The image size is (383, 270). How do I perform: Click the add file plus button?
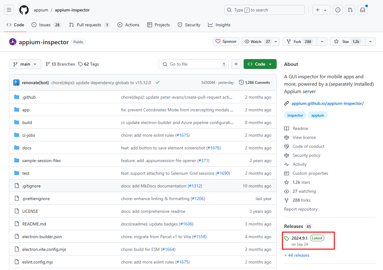click(236, 64)
